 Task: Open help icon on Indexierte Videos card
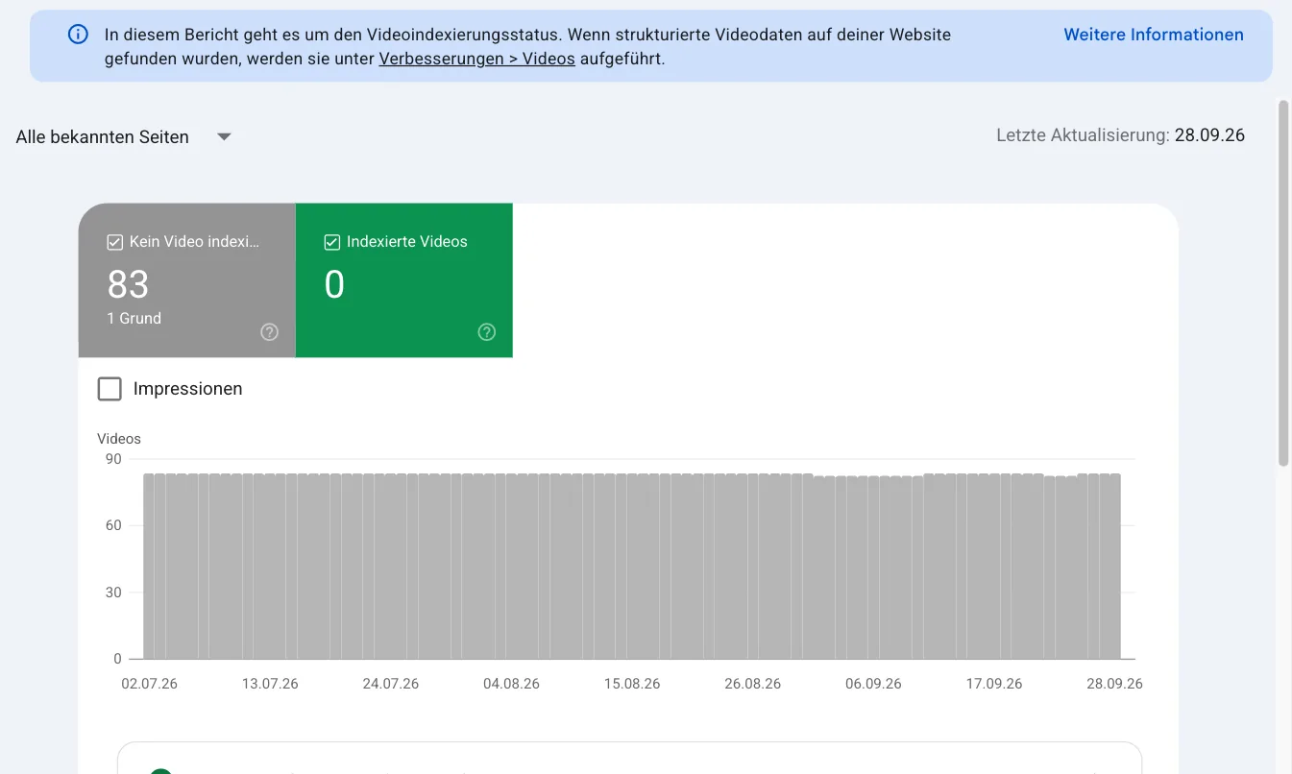pos(487,332)
